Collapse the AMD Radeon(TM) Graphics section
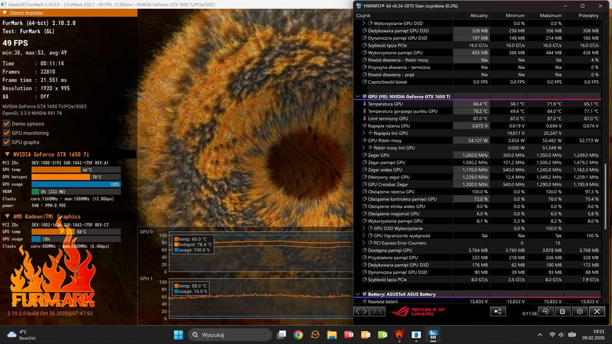Screen dimensions: 612x344 coord(7,216)
